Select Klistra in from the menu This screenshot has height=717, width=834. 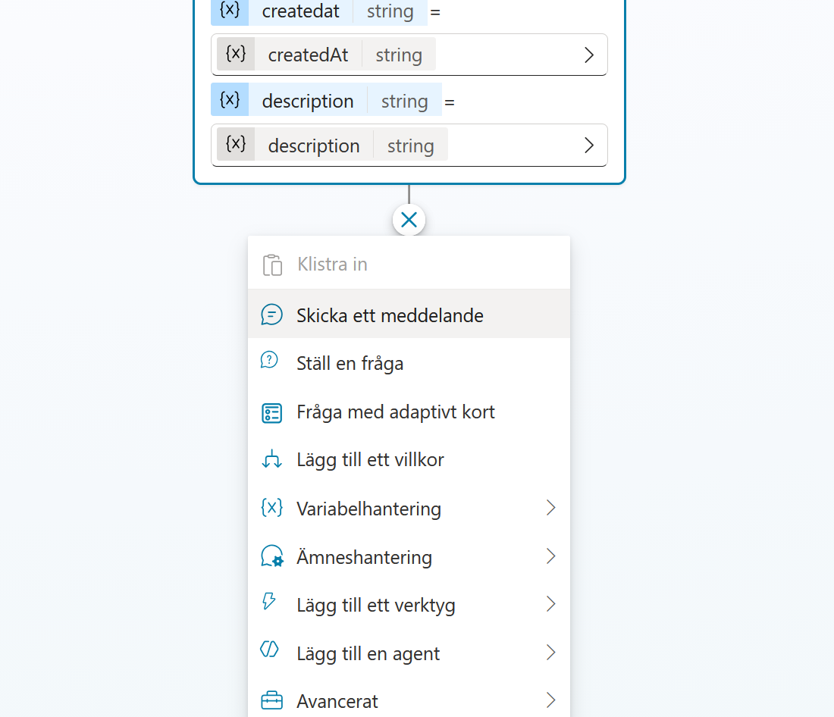[x=409, y=265]
